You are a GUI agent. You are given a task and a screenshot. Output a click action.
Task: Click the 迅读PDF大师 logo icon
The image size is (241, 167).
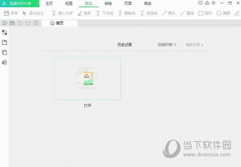(5, 3)
